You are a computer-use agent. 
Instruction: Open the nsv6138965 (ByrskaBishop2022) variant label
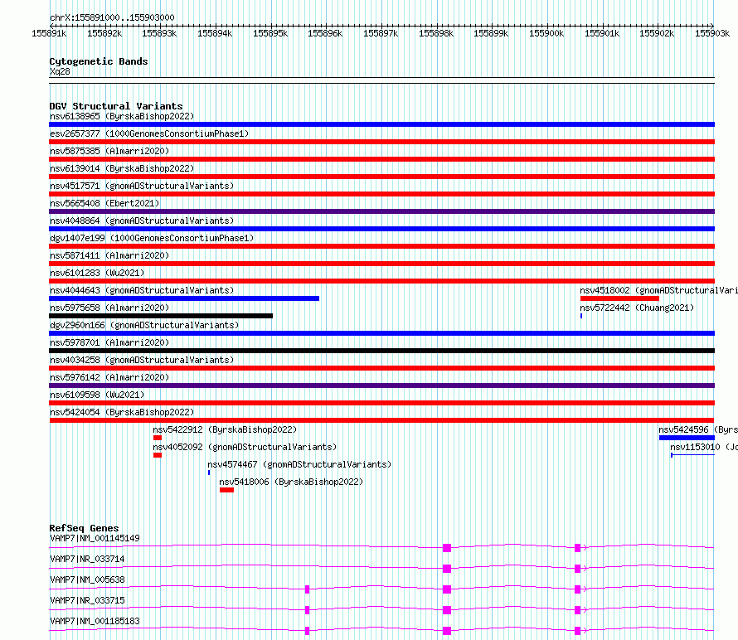click(x=122, y=116)
